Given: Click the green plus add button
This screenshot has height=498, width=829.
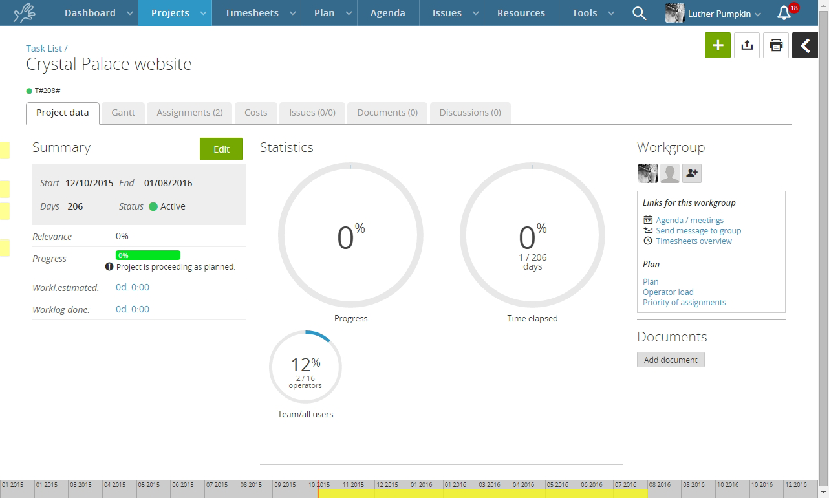Looking at the screenshot, I should click(x=717, y=45).
